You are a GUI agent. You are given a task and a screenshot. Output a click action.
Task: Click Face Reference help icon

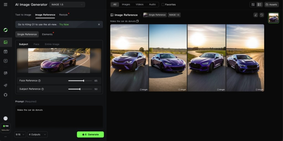point(39,81)
